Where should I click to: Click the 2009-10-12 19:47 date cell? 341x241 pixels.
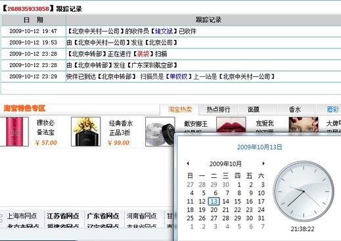coord(34,31)
